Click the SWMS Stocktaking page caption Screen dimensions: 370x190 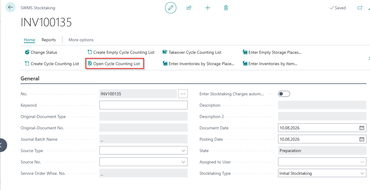tap(38, 8)
